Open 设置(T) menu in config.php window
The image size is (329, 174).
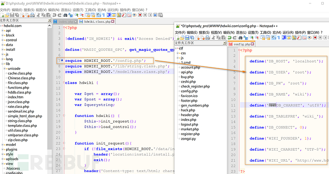click(x=254, y=32)
